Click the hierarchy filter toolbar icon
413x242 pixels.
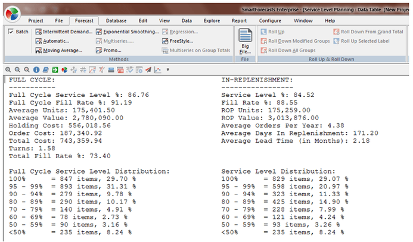(74, 70)
